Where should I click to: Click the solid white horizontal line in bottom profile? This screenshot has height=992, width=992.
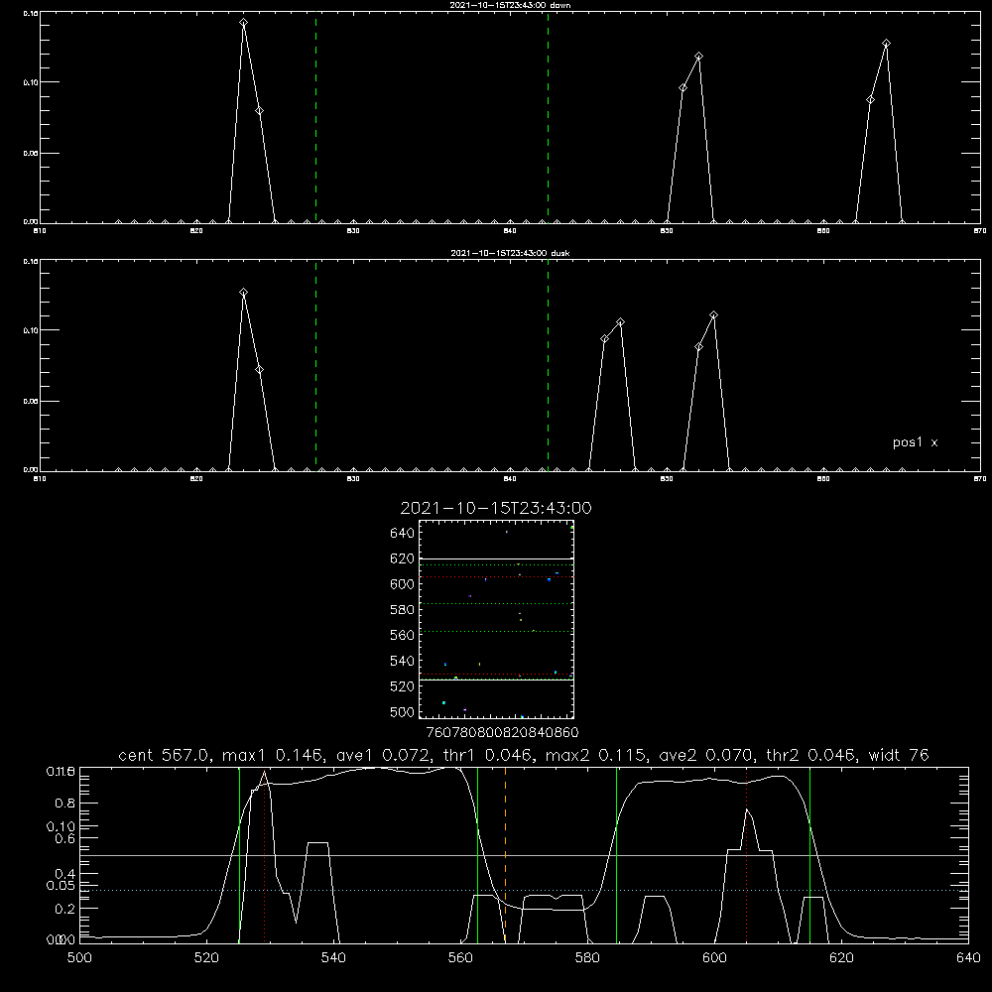coord(524,855)
